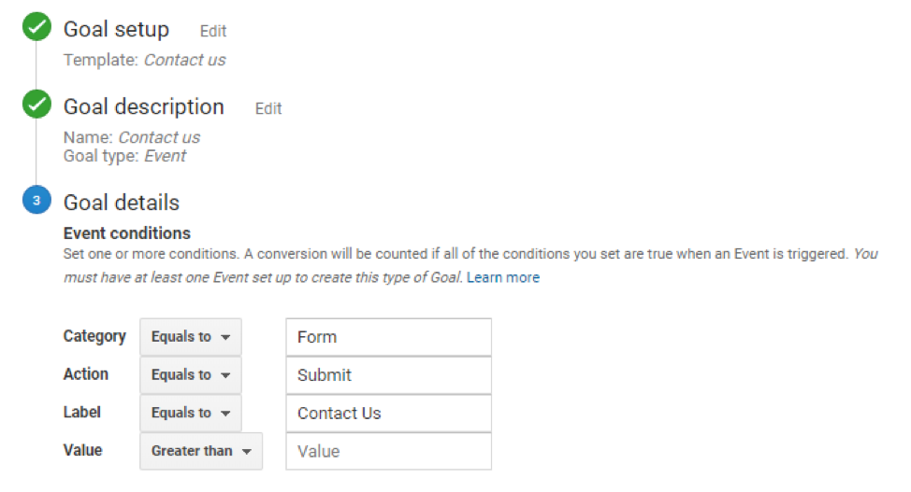Screen dimensions: 911x492
Task: Click the caret arrow on the Category condition dropdown
Action: (225, 337)
